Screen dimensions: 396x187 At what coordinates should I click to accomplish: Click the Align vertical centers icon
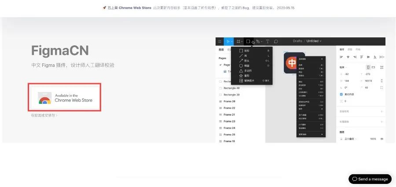tap(368, 57)
